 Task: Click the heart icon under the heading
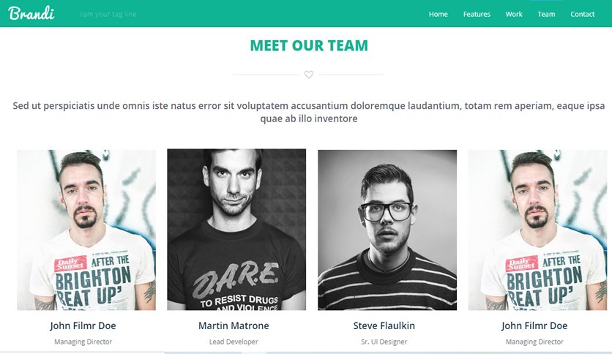point(309,75)
